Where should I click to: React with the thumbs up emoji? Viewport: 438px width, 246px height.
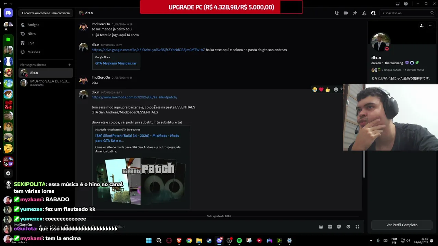point(327,90)
